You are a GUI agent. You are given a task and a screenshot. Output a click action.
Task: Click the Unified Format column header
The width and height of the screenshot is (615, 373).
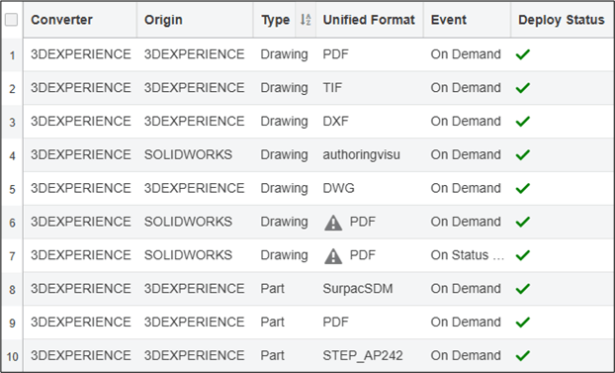tap(369, 20)
